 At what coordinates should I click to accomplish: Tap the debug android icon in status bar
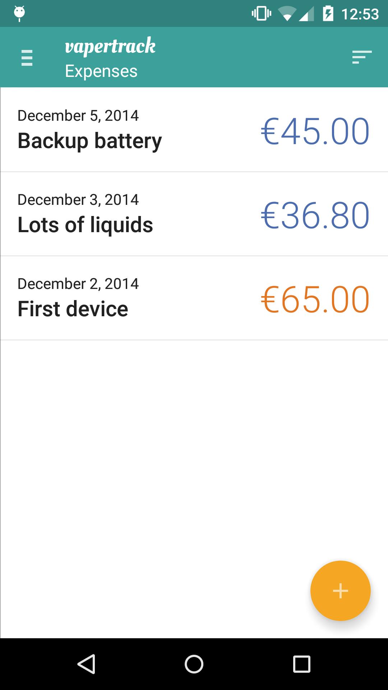tap(19, 14)
